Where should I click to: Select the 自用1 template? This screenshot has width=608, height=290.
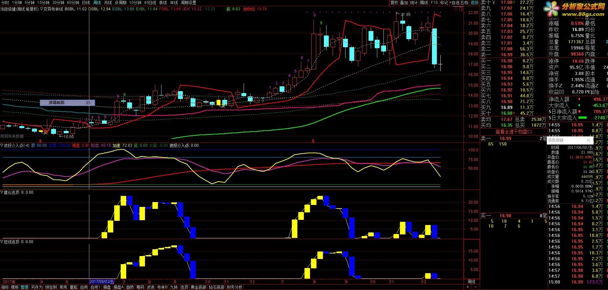(95, 287)
